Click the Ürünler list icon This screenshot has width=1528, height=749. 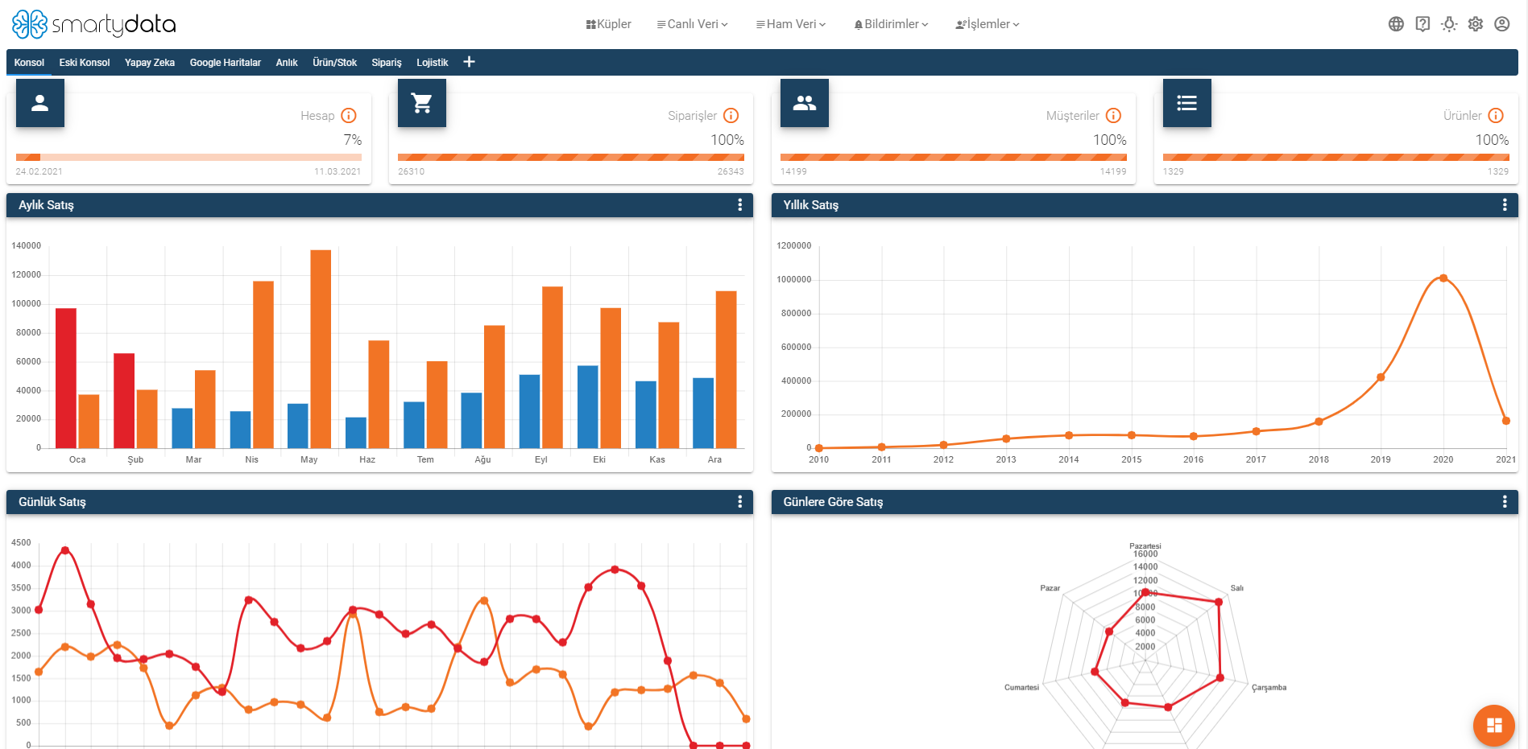(1187, 103)
